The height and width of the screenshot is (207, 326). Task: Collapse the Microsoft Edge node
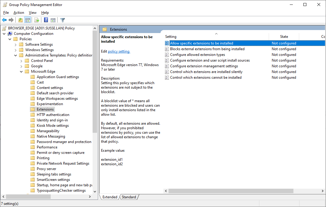point(21,71)
